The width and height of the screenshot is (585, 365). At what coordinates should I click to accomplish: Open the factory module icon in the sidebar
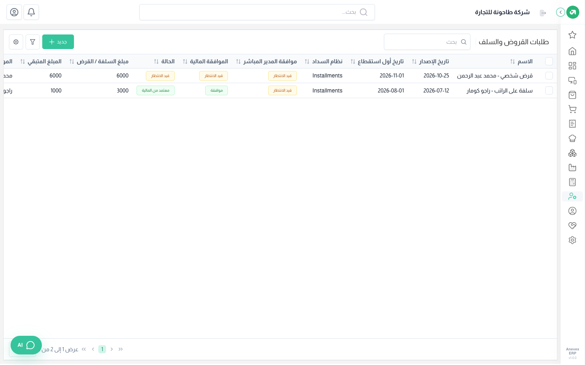pyautogui.click(x=572, y=167)
